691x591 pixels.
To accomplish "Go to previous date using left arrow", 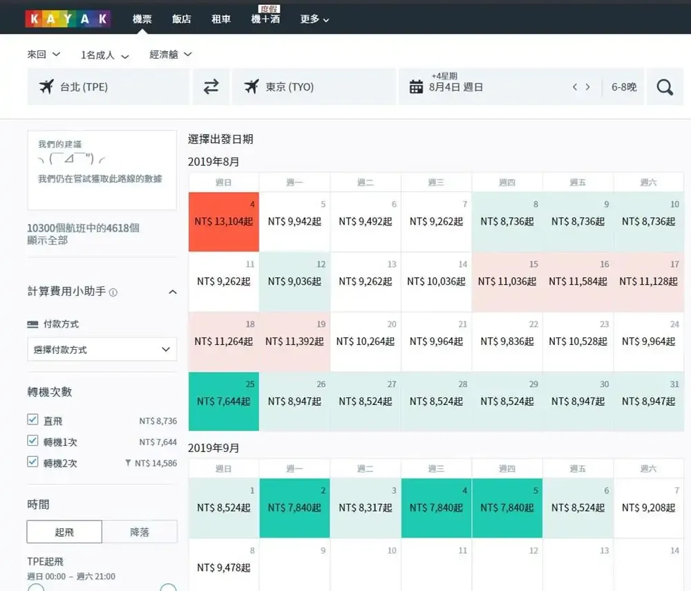I will point(574,87).
